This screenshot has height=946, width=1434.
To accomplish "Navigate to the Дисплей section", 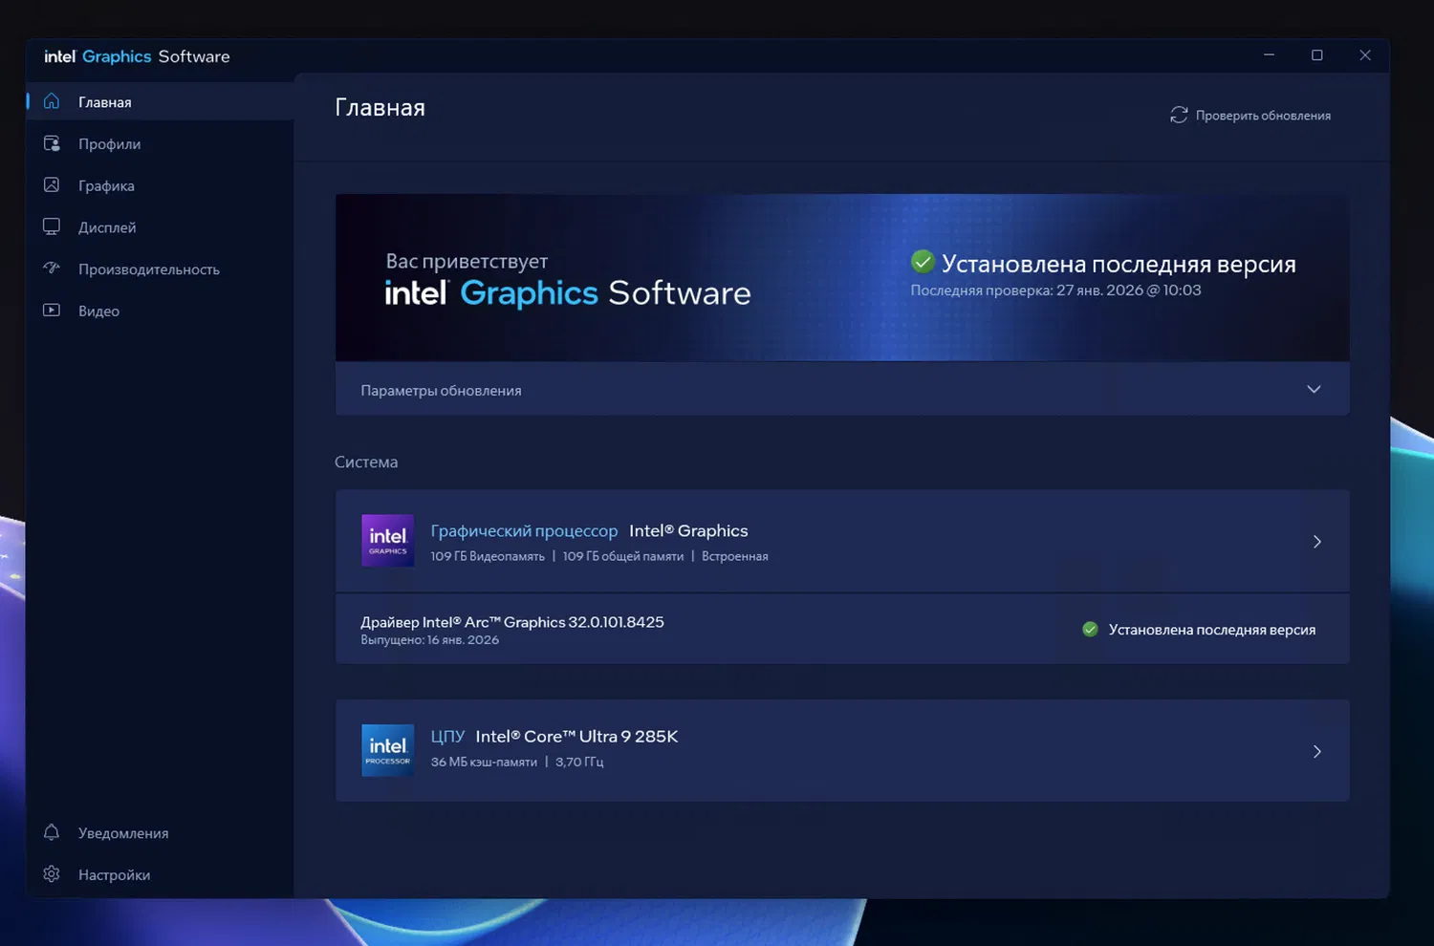I will [x=161, y=227].
